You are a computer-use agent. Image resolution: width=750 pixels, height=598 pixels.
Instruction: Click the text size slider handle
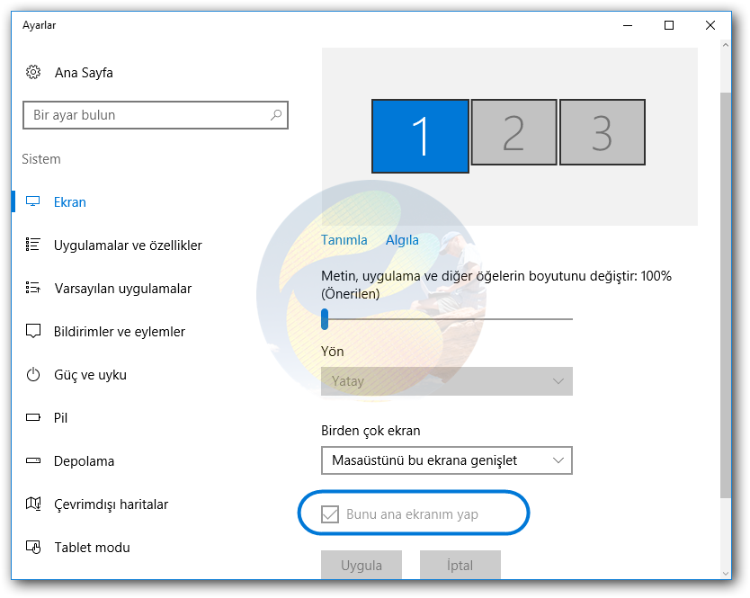[325, 319]
